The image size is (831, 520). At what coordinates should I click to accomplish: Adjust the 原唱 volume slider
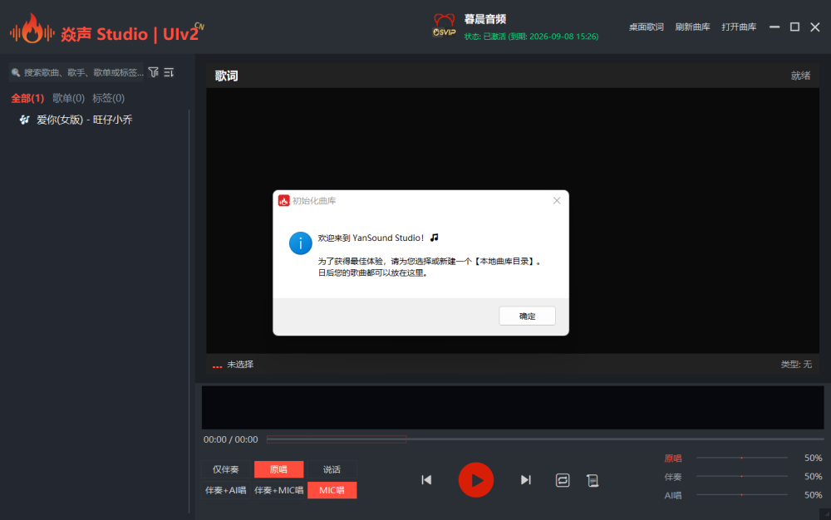tap(742, 458)
